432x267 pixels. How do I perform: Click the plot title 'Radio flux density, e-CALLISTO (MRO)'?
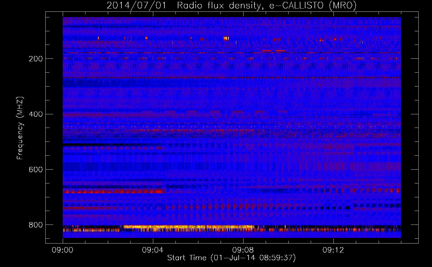click(267, 5)
